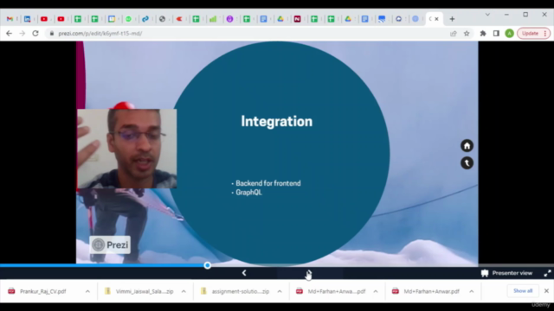Click the Update button
This screenshot has height=311, width=554.
click(x=530, y=33)
